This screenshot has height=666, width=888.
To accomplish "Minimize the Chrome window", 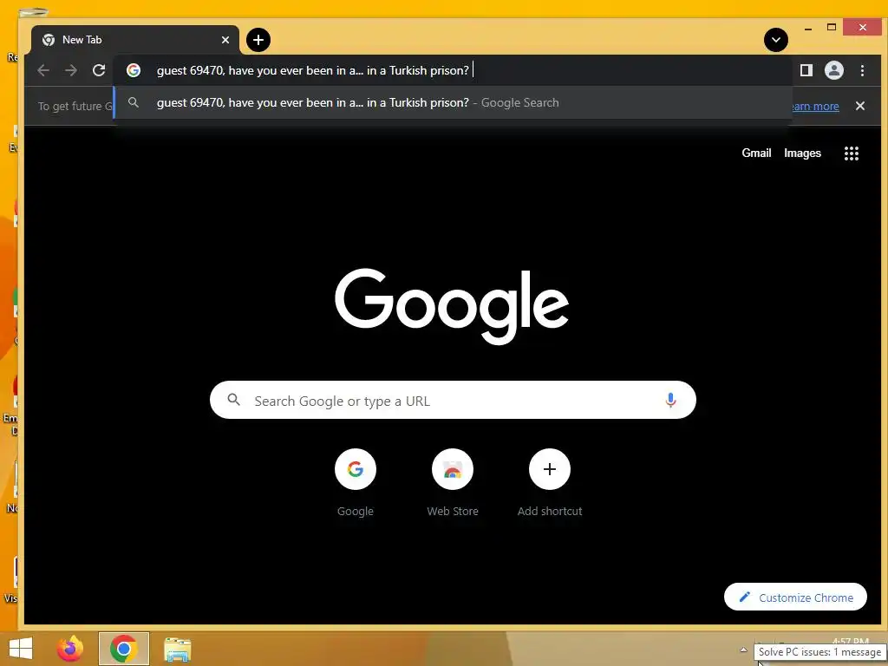I will [808, 28].
